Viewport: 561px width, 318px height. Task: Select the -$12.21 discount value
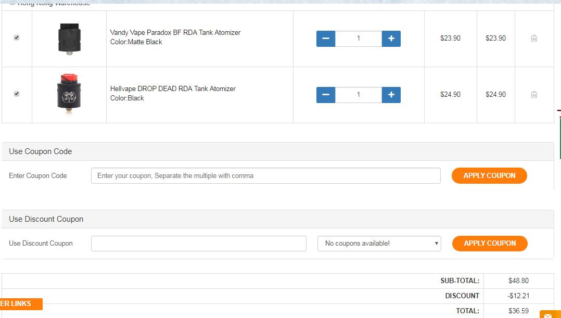(x=518, y=296)
